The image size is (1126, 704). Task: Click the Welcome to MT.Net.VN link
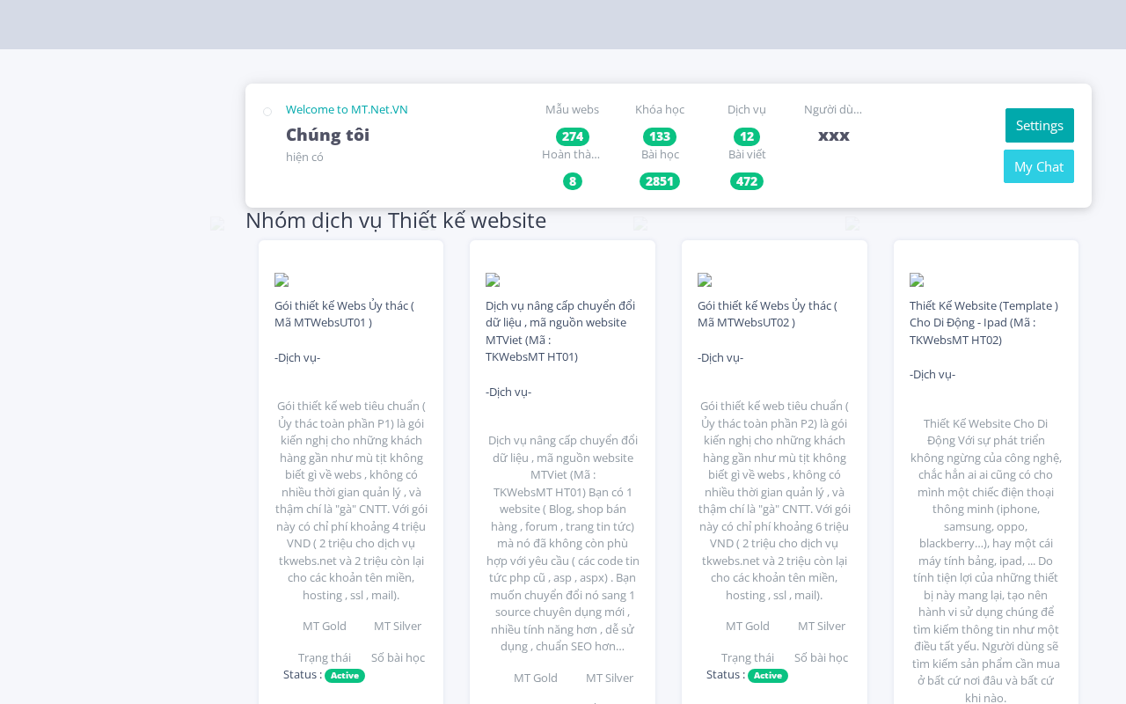[x=347, y=109]
